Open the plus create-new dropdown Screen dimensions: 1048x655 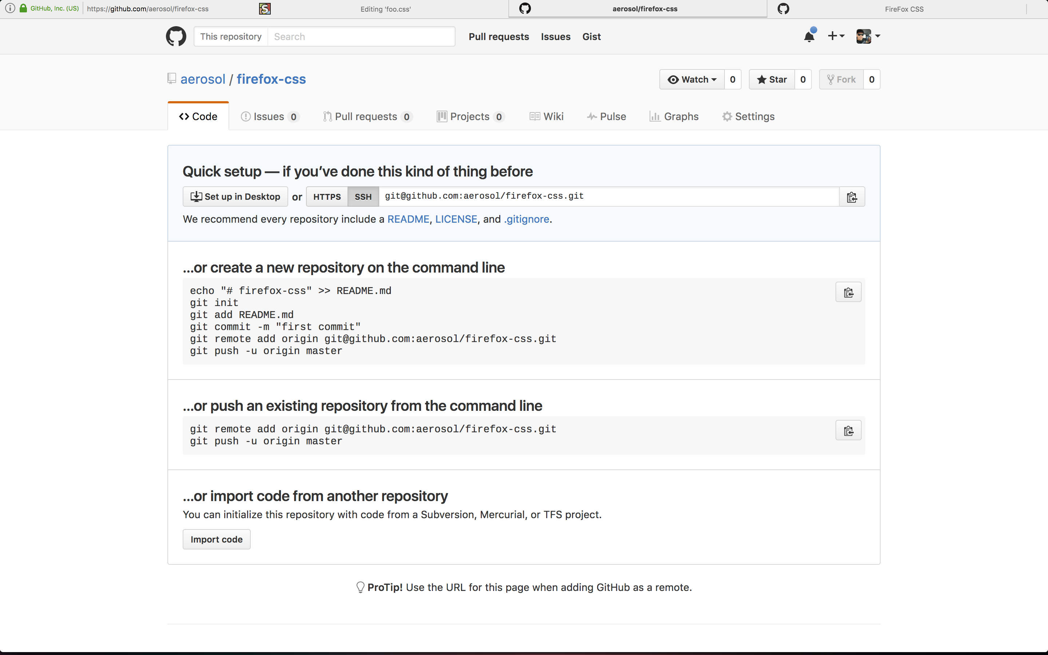835,36
